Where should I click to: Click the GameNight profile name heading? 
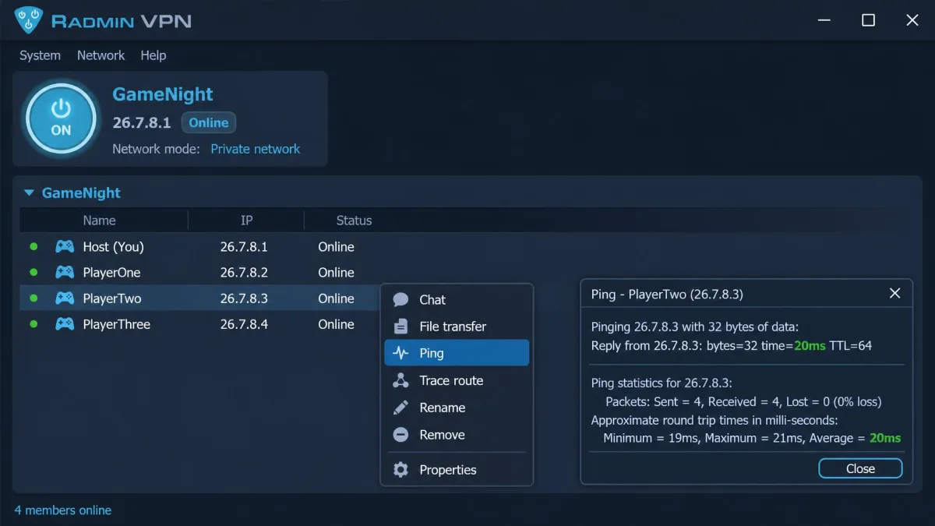coord(163,94)
